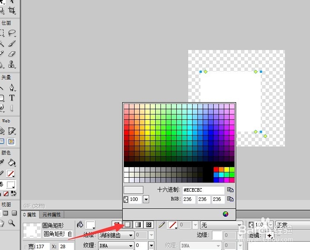Swap stroke and fill colors
The image size is (310, 250).
click(x=14, y=193)
